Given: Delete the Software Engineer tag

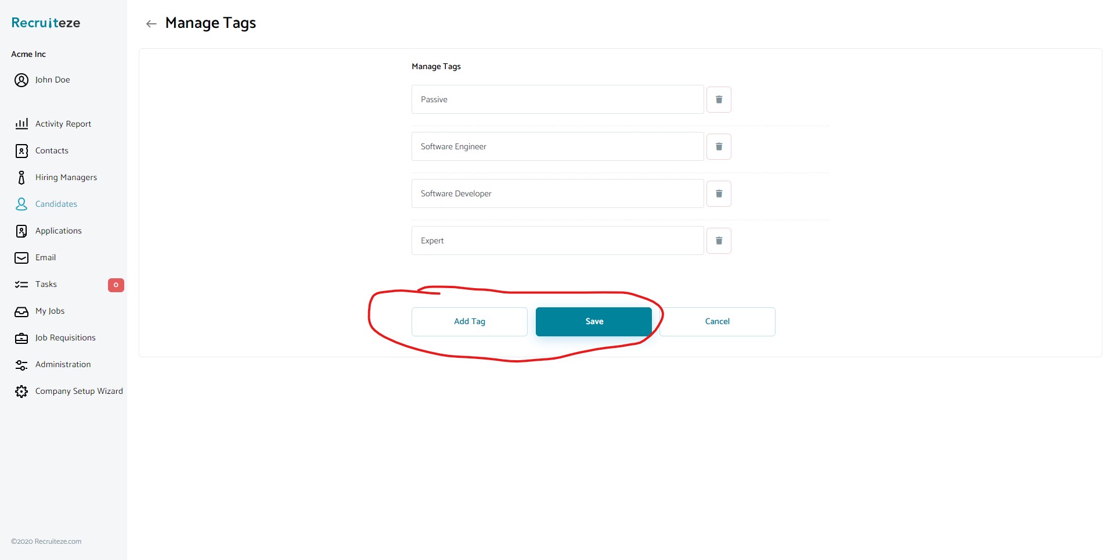Looking at the screenshot, I should (x=719, y=146).
